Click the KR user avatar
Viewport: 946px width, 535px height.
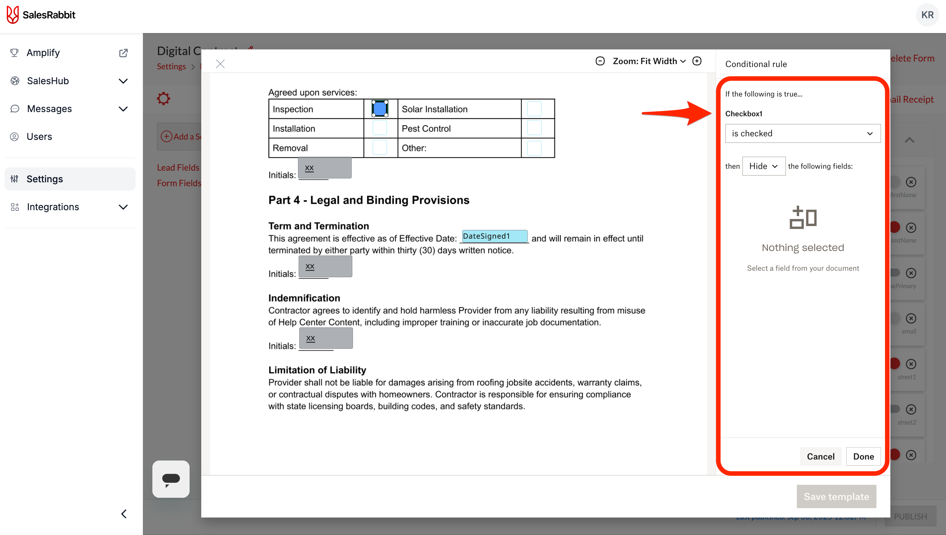point(927,15)
